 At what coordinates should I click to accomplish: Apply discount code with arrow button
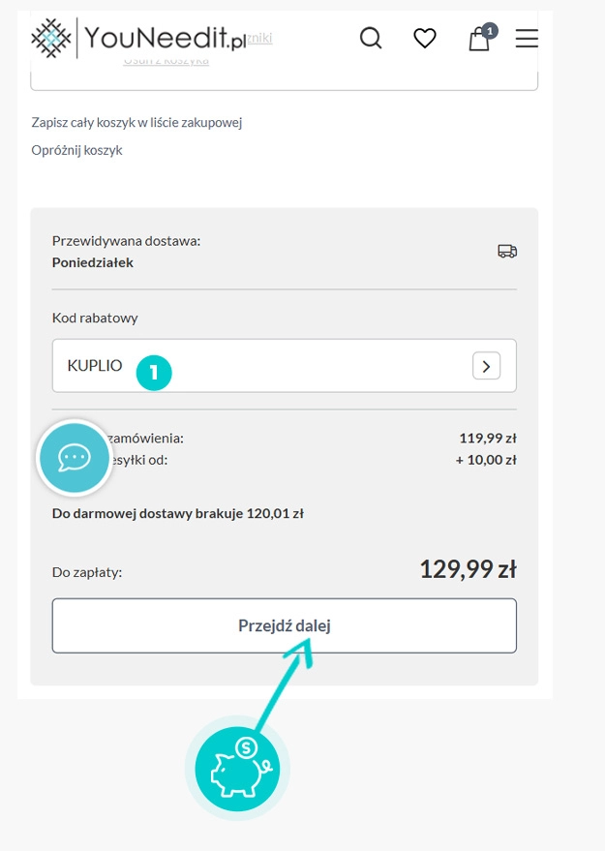[x=486, y=366]
